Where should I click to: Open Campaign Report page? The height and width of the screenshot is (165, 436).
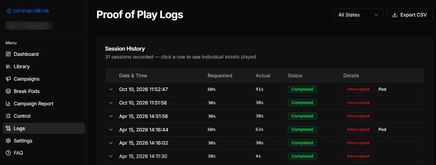(44, 104)
